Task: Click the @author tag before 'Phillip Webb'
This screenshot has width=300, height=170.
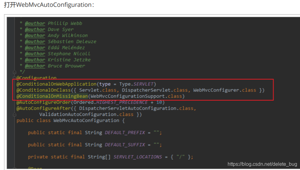Action: [x=35, y=23]
